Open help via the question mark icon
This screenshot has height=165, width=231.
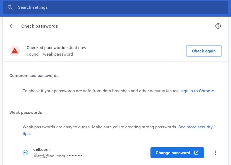[x=218, y=26]
